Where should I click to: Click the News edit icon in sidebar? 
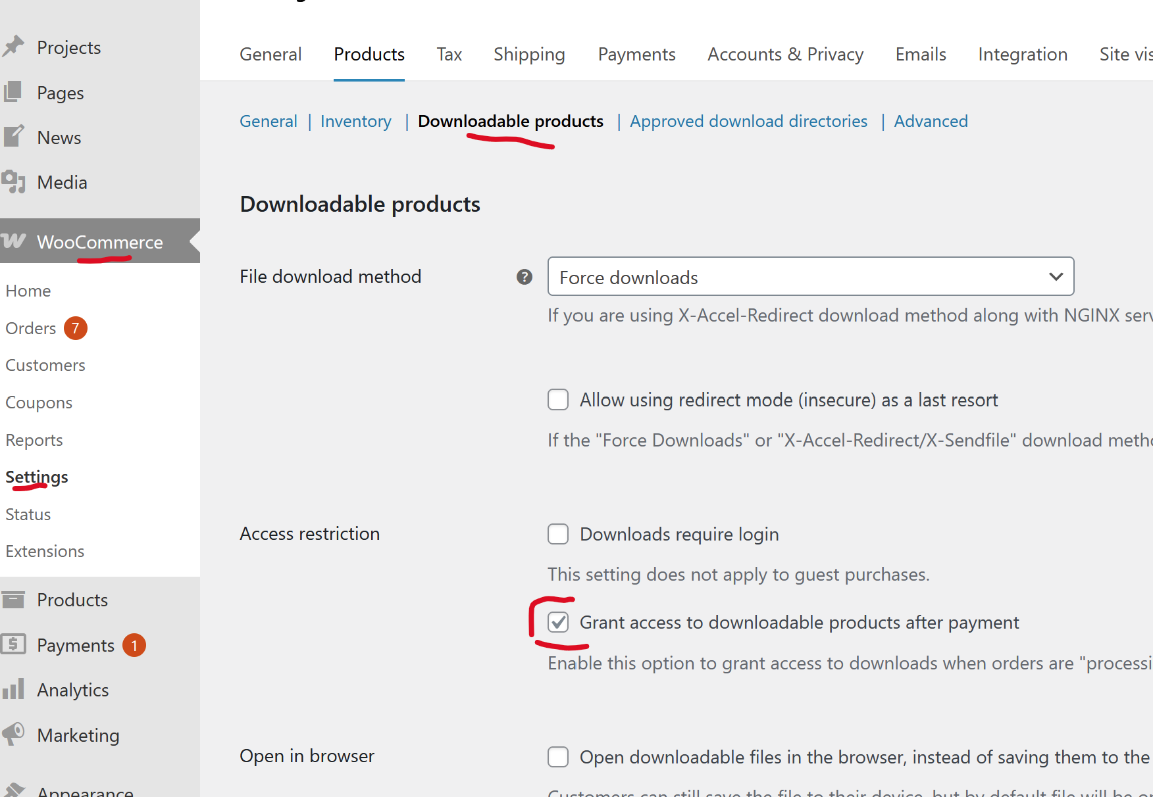pyautogui.click(x=13, y=137)
